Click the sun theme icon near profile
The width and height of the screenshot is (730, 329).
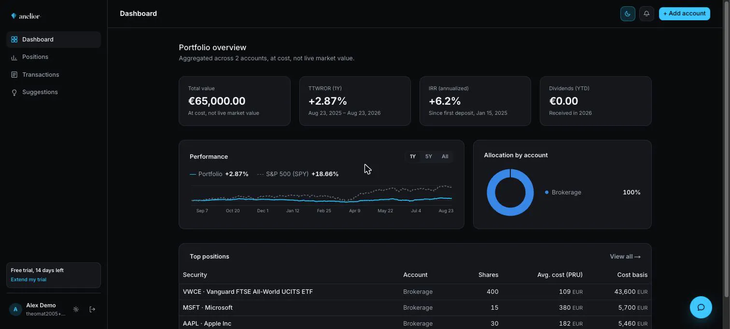(76, 309)
